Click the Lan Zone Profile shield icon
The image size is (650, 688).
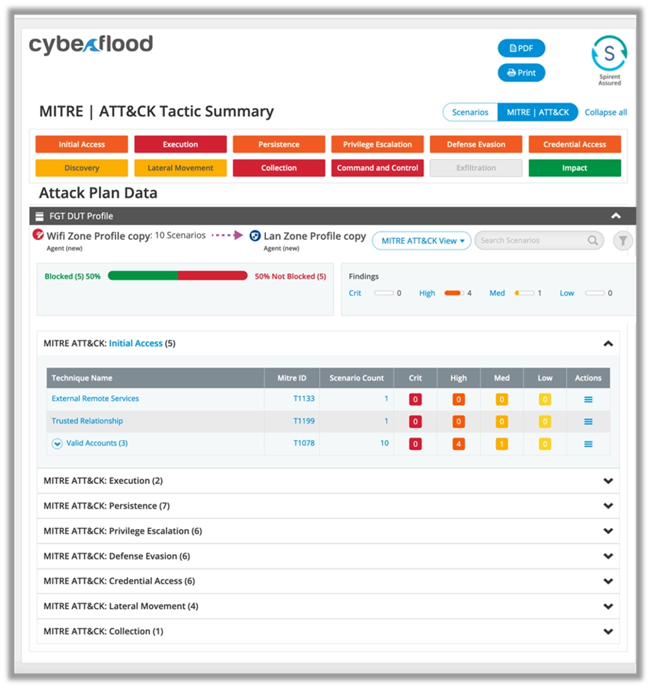[x=255, y=236]
